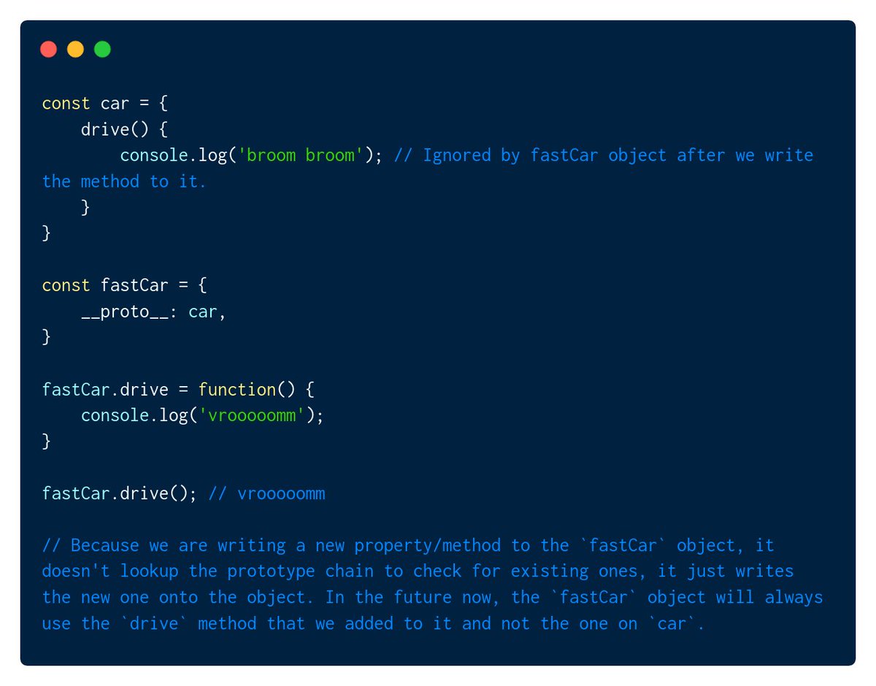Click the yellow minimize dot

click(x=75, y=50)
